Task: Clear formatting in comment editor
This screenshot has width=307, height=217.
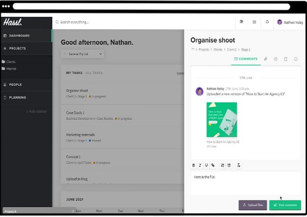Action: click(x=238, y=165)
